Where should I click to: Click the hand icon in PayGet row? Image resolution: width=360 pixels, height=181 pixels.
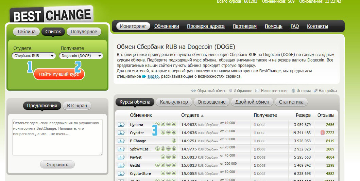[174, 157]
